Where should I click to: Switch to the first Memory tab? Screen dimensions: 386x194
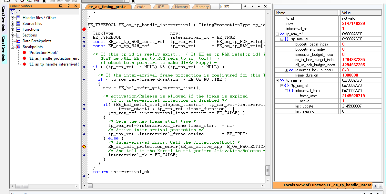[181, 7]
